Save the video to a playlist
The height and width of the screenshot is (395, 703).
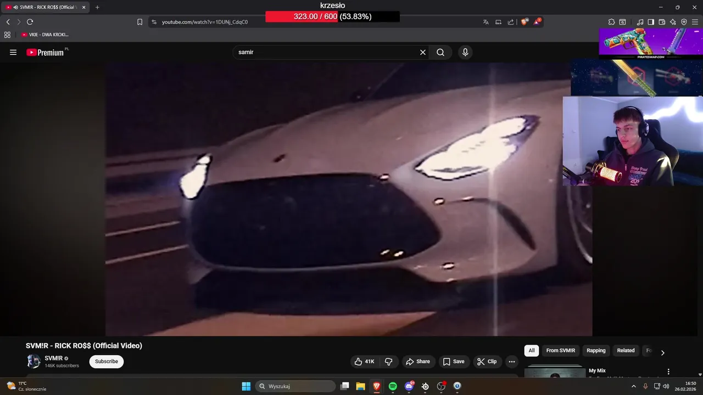pos(454,362)
